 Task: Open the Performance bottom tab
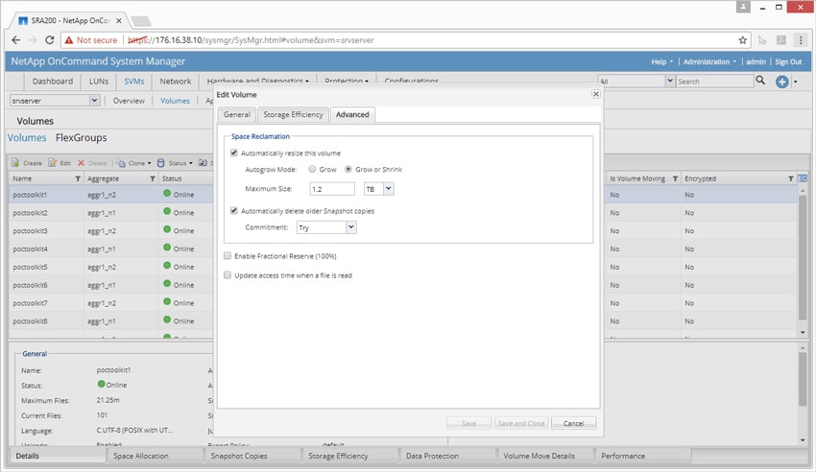623,456
